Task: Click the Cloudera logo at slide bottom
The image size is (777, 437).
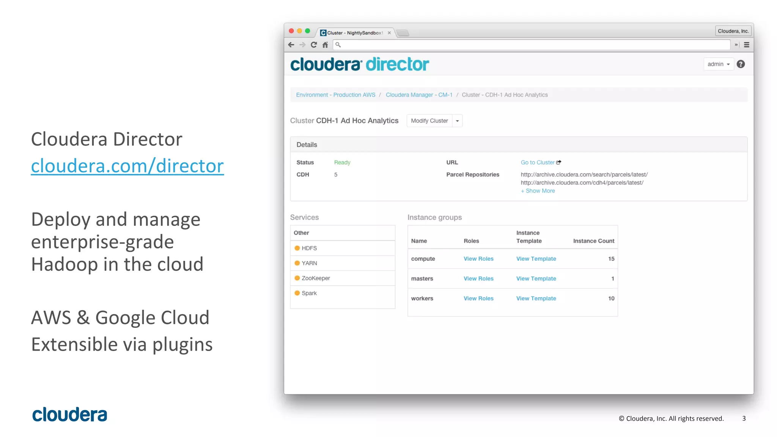Action: pos(70,415)
